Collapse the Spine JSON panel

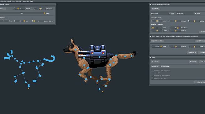150,37
